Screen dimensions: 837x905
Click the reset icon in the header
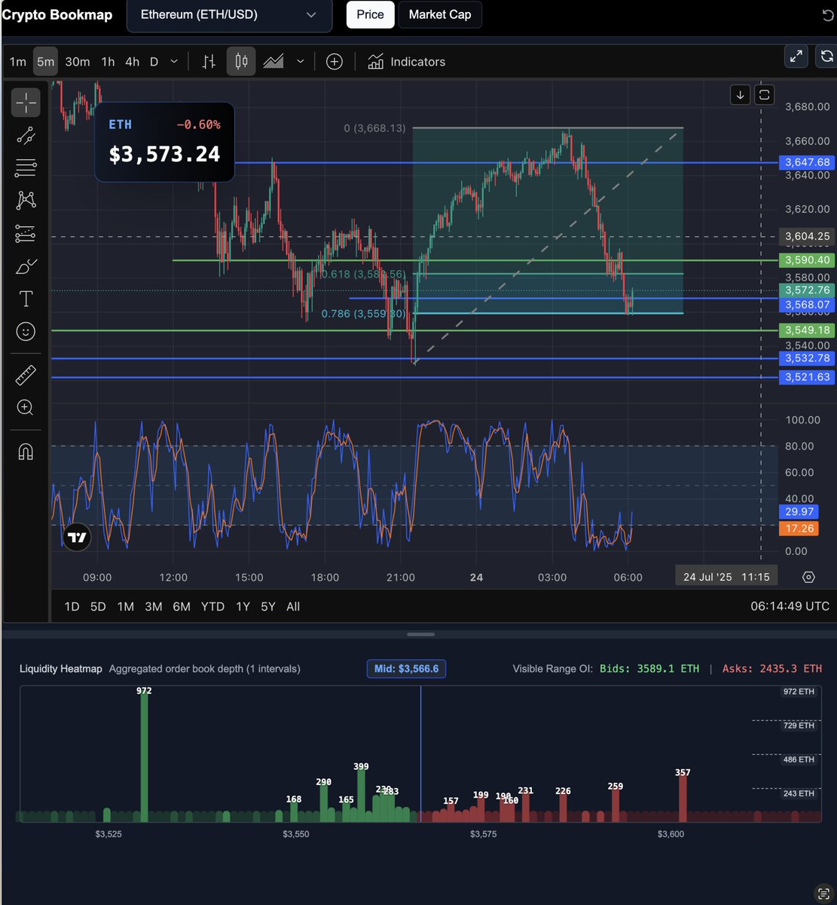[827, 15]
